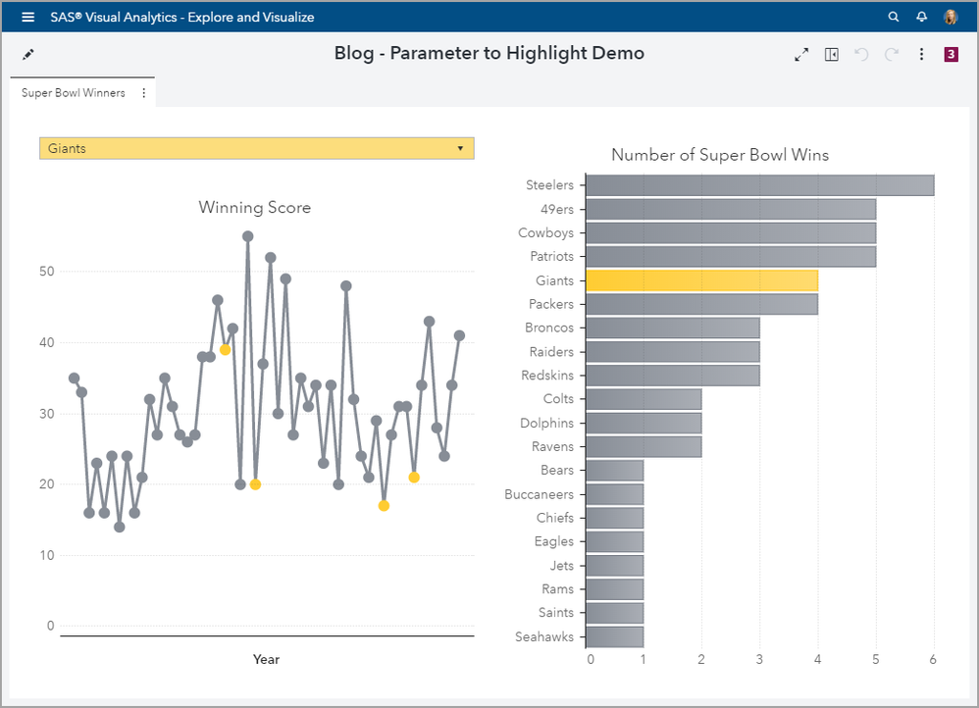This screenshot has height=708, width=979.
Task: Maximize report with the expand arrows icon
Action: pos(801,55)
